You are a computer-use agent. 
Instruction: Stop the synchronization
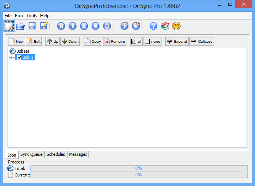(95, 26)
